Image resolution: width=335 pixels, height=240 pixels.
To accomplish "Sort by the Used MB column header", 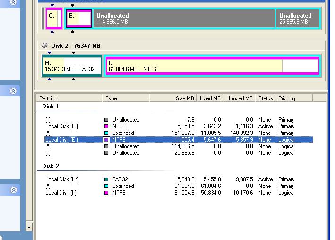I will coord(210,98).
